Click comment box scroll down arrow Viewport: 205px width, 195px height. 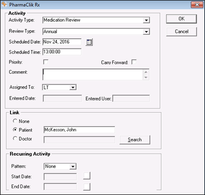(146, 78)
